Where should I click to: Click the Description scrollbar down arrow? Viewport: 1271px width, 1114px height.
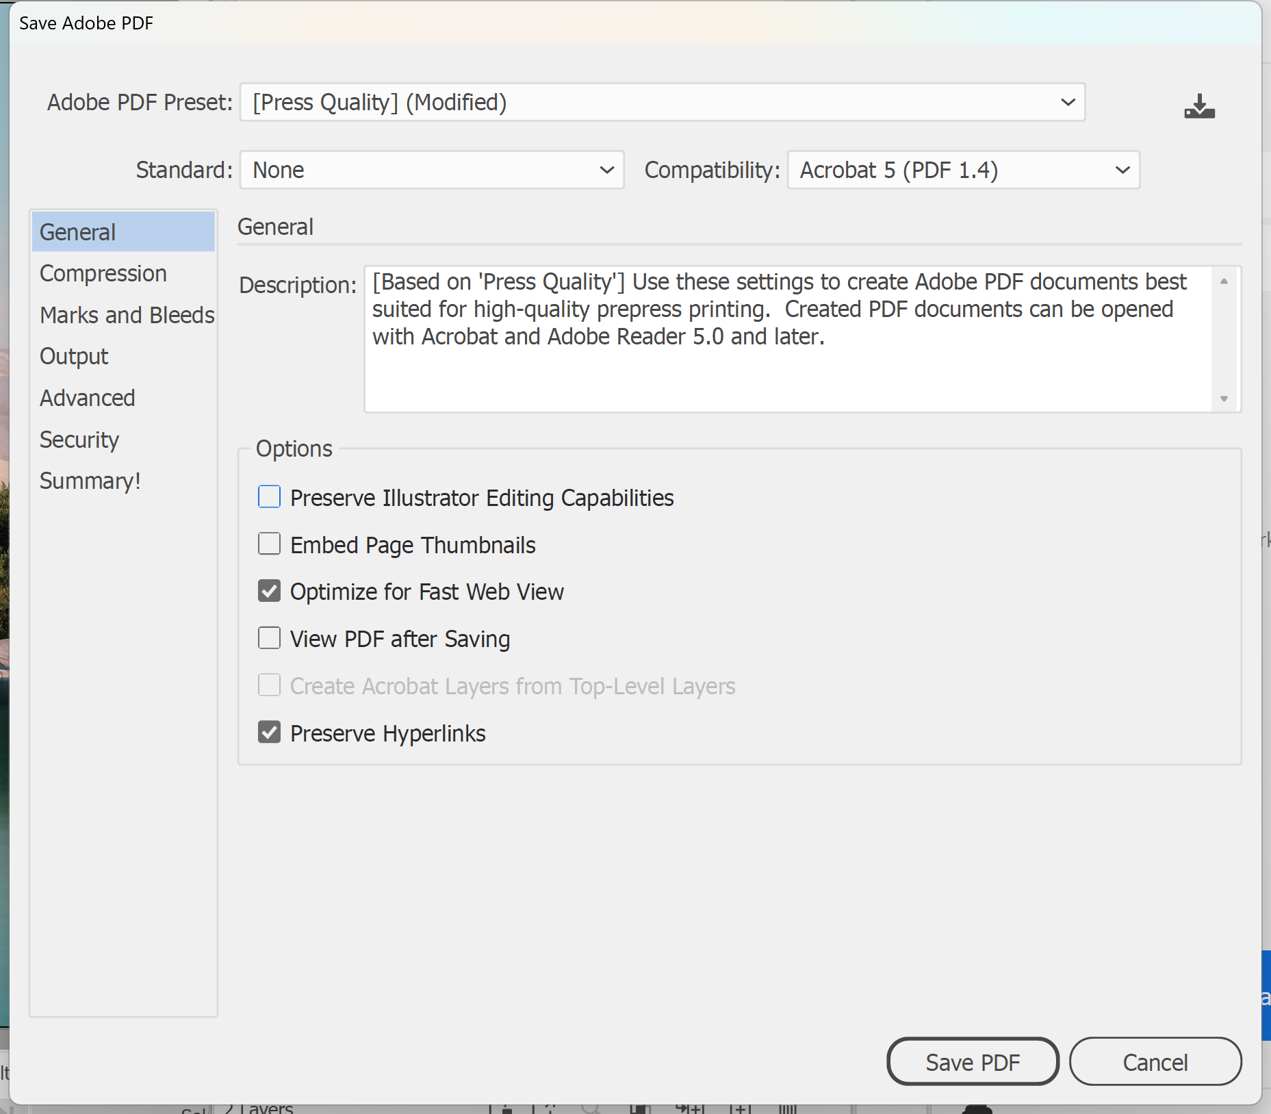[x=1224, y=398]
